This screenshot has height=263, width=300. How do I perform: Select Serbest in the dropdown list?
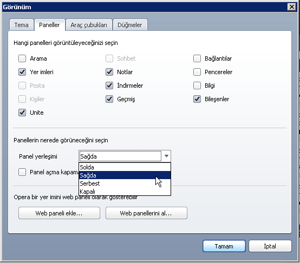tap(125, 183)
